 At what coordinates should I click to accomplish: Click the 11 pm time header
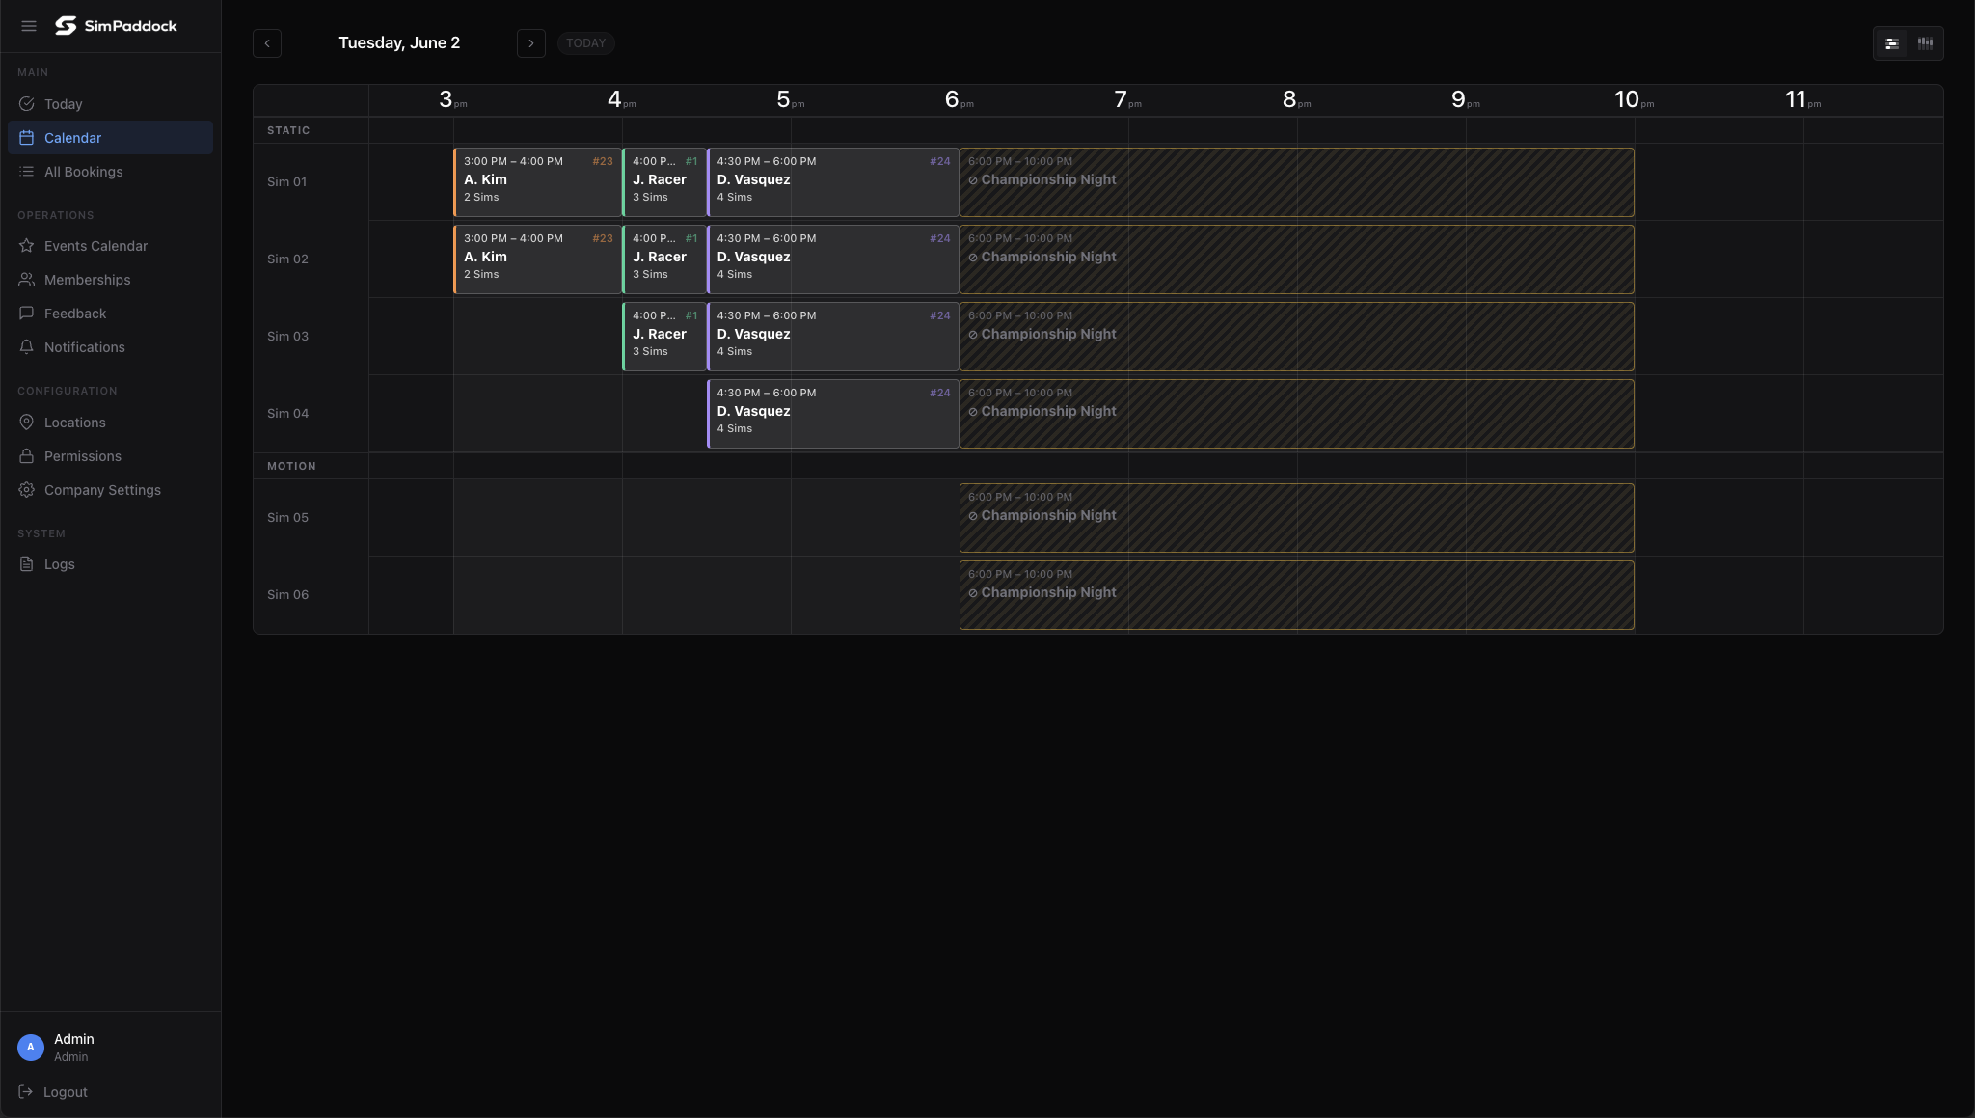pos(1802,99)
